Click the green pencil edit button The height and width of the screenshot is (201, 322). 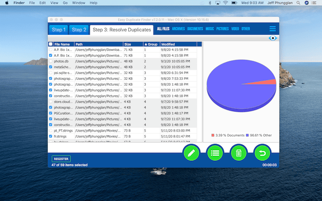point(191,153)
